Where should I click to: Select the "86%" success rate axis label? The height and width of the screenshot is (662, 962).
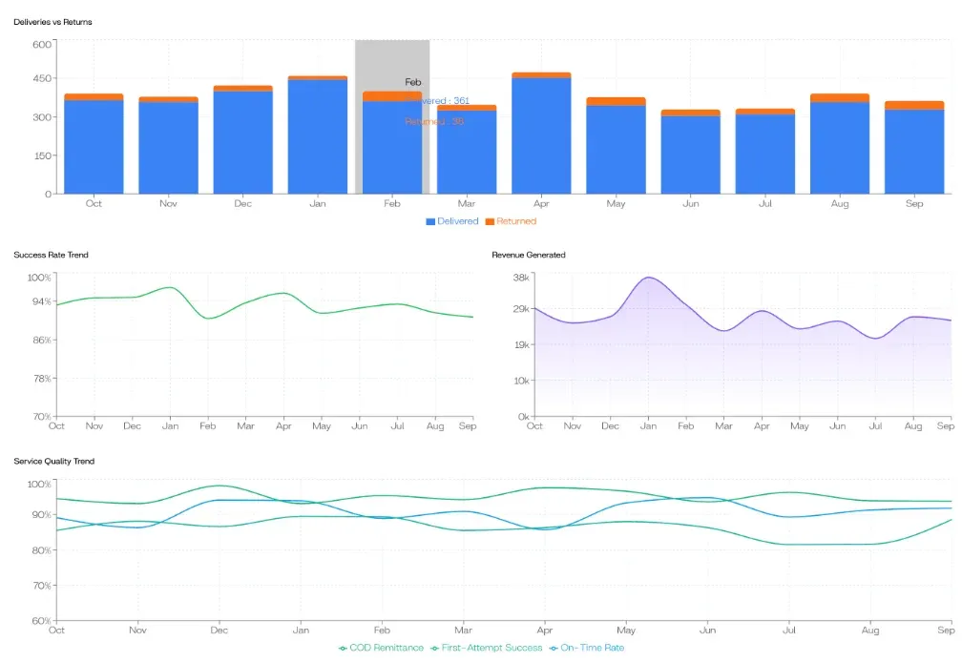coord(42,341)
